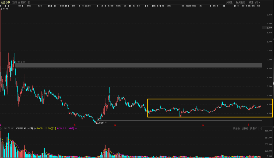Click the magenta MAVOL2 legend value
The width and height of the screenshot is (274, 158).
[x=66, y=129]
